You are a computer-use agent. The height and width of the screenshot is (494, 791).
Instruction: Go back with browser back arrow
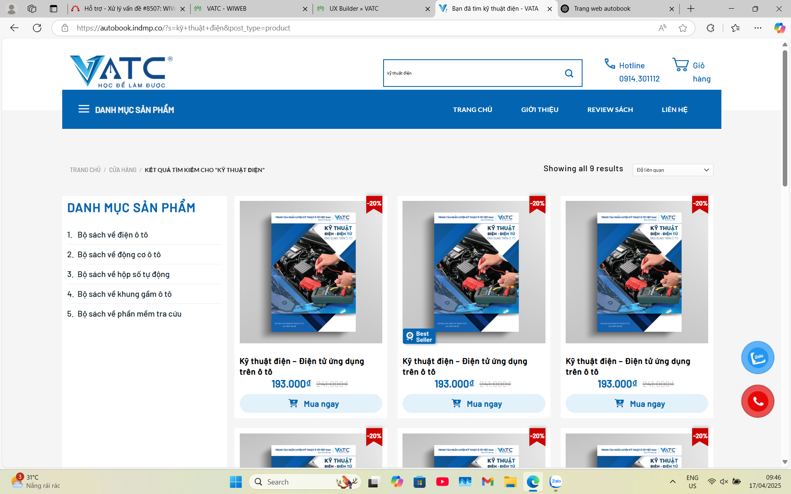(x=14, y=28)
